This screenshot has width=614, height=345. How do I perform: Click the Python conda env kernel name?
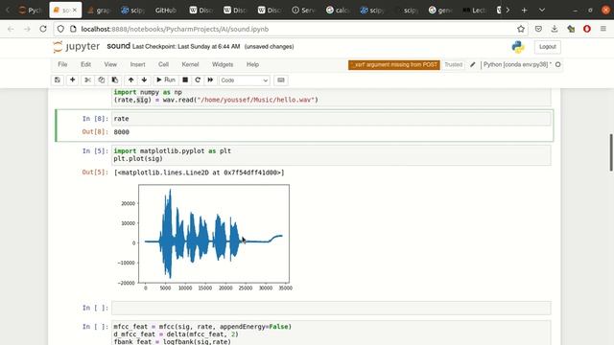[x=517, y=64]
